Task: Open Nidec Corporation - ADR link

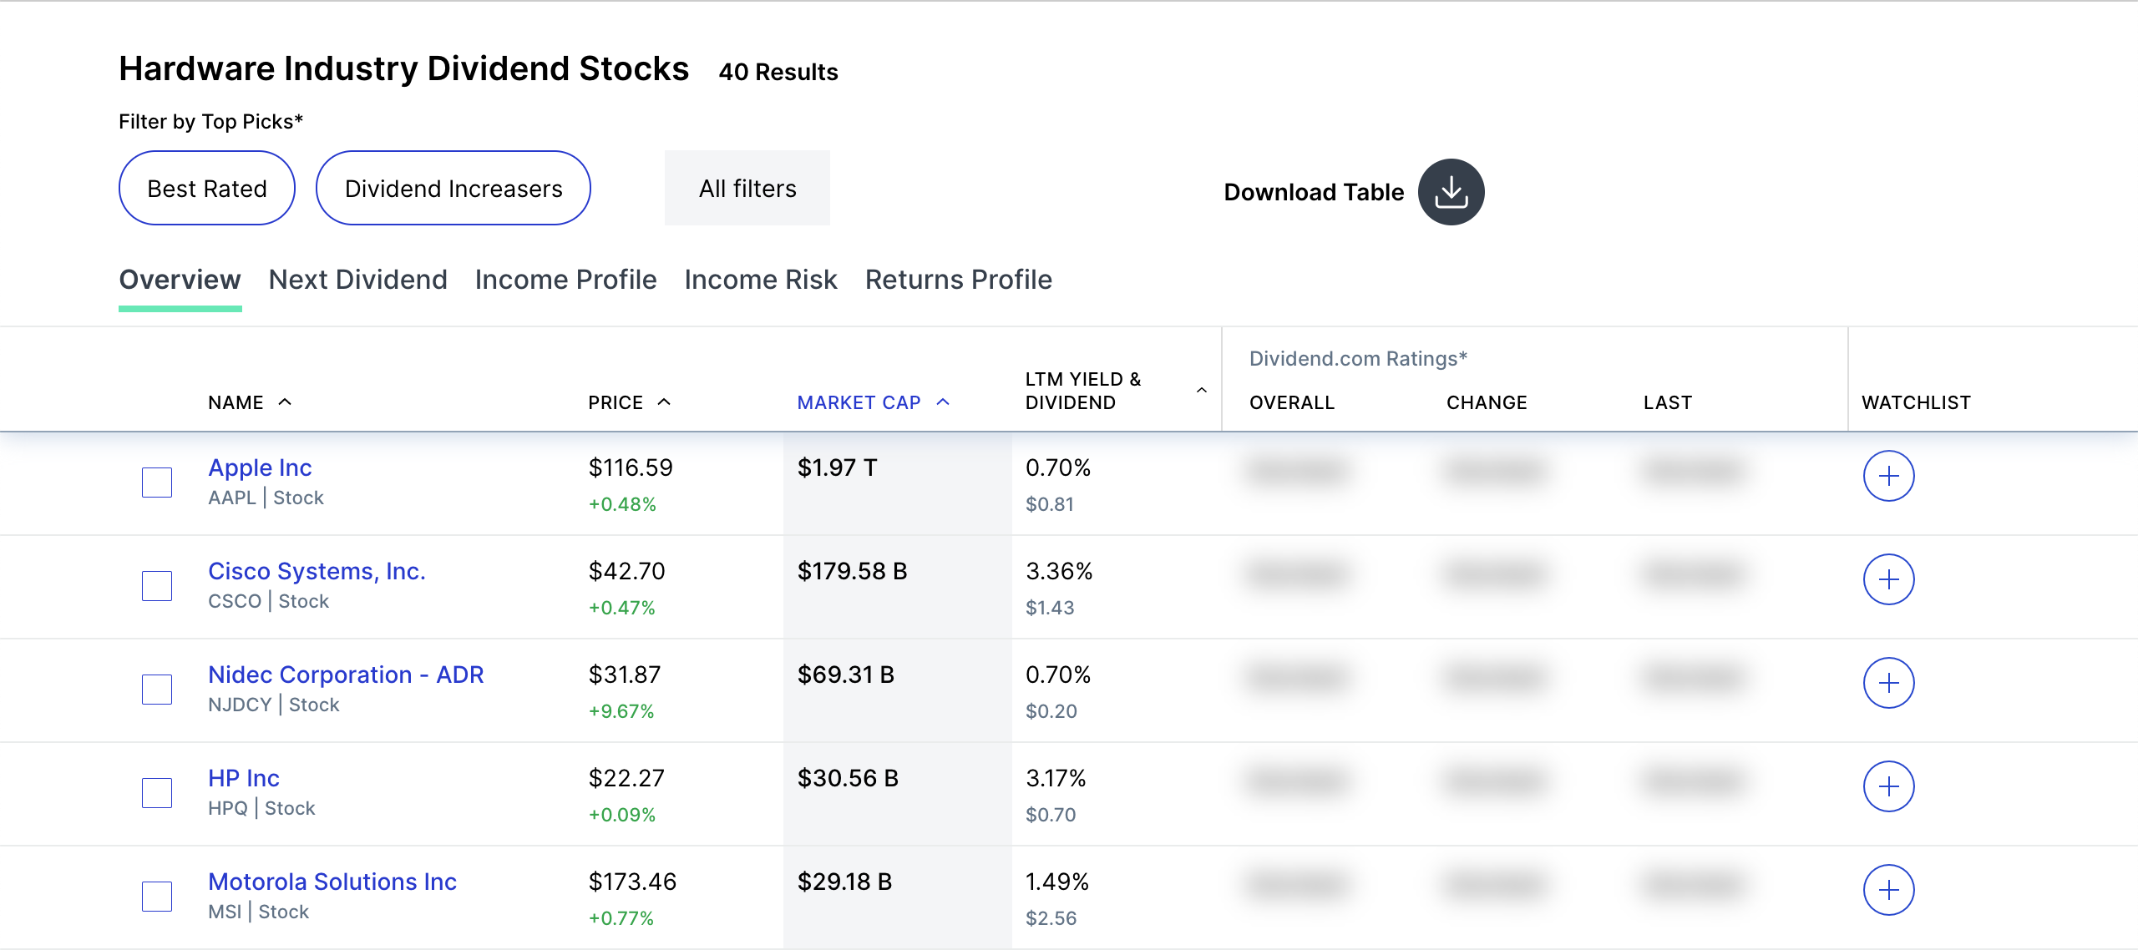Action: (346, 675)
